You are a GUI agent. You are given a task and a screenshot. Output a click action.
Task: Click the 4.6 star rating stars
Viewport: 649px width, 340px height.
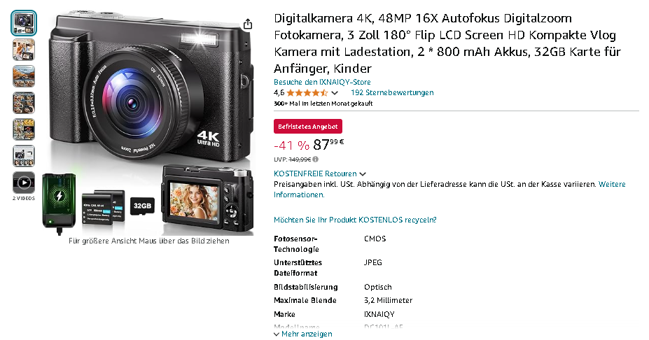(307, 92)
